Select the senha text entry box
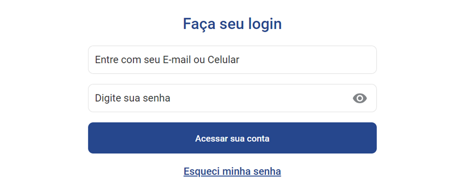Image resolution: width=461 pixels, height=191 pixels. [x=232, y=98]
